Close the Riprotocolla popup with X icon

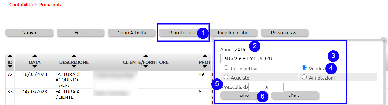[x=384, y=41]
